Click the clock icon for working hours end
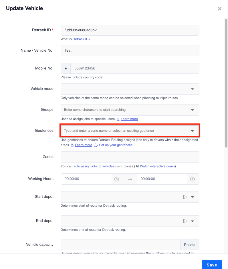The image size is (228, 269). [x=192, y=179]
